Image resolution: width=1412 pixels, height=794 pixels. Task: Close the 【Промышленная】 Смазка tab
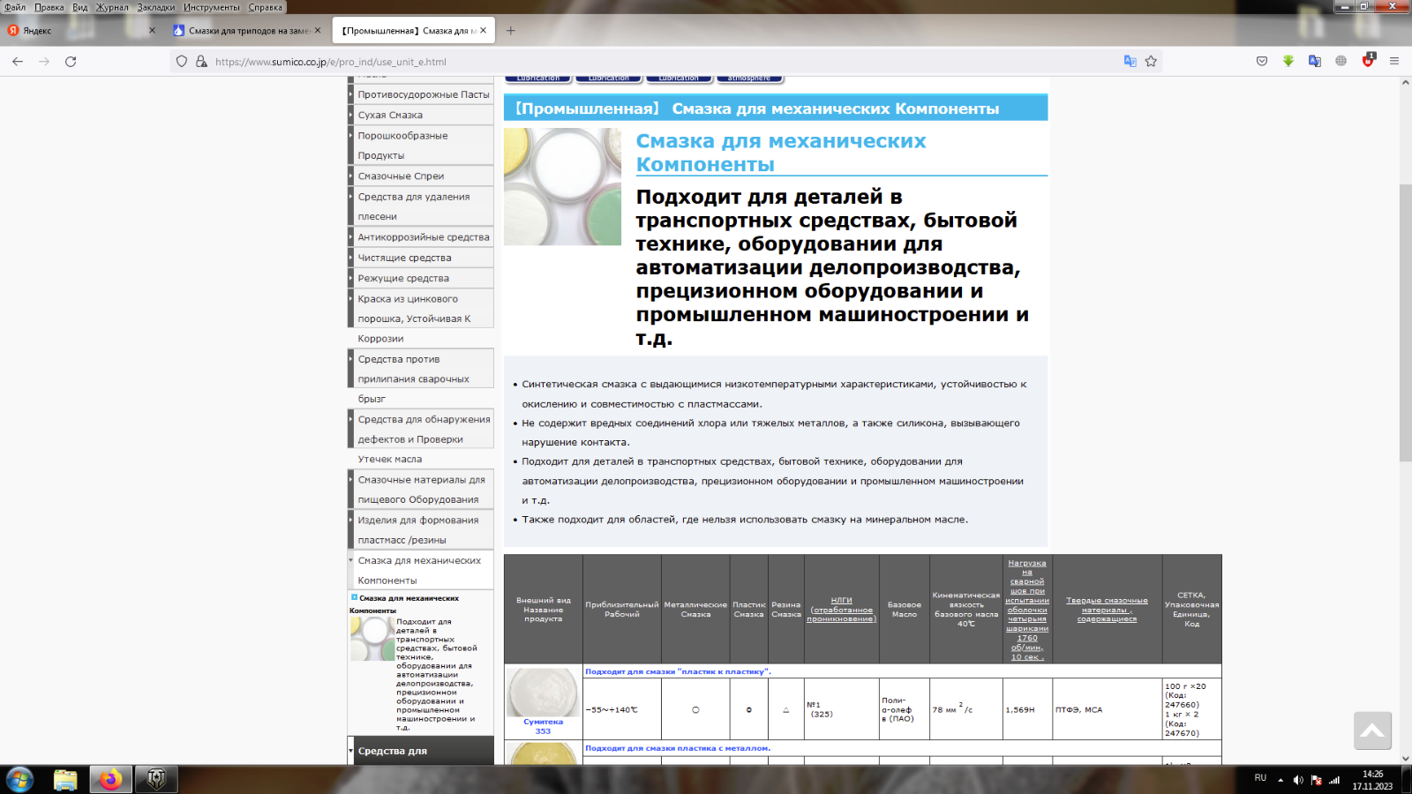(x=483, y=31)
